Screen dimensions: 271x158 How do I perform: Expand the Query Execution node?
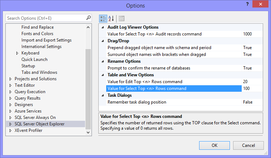[x=10, y=92]
